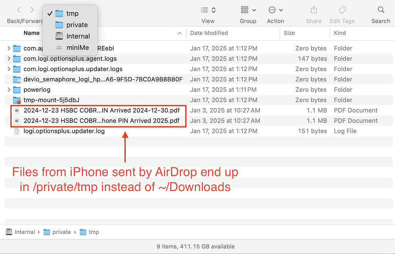Choose Internal in the path popup menu
Screen dimensions: 395x254
pos(78,36)
